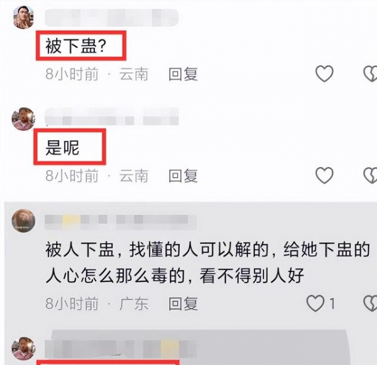This screenshot has width=377, height=365.
Task: Open avatar of the Guangdong commenter
Action: [x=23, y=221]
